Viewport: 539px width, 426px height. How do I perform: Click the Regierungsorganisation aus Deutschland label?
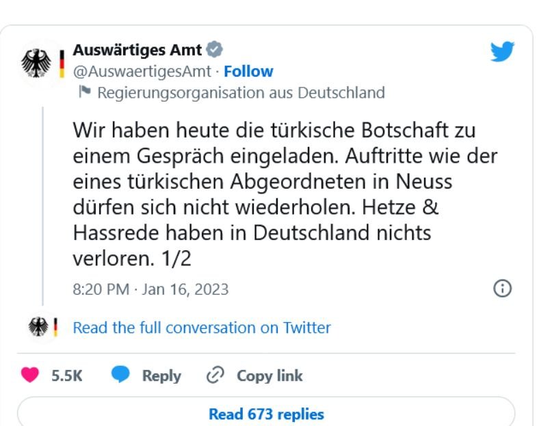(x=241, y=92)
